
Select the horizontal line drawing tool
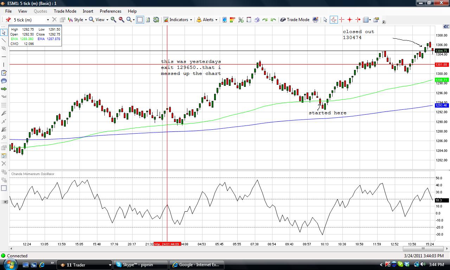[x=4, y=57]
